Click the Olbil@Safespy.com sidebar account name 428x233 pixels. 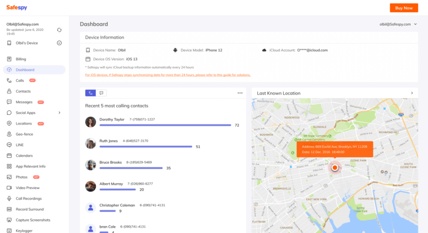[x=22, y=24]
